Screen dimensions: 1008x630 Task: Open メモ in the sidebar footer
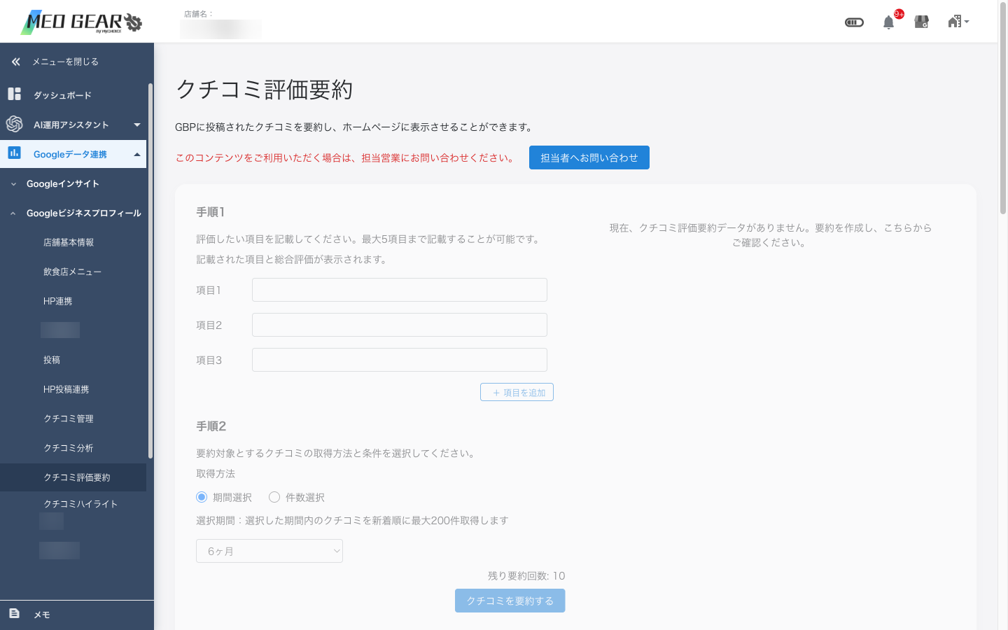point(42,615)
